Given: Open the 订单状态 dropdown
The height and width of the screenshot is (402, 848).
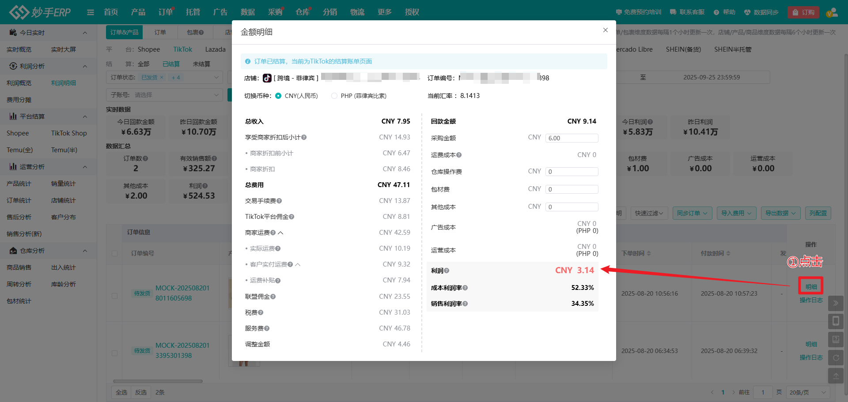Looking at the screenshot, I should (x=165, y=77).
